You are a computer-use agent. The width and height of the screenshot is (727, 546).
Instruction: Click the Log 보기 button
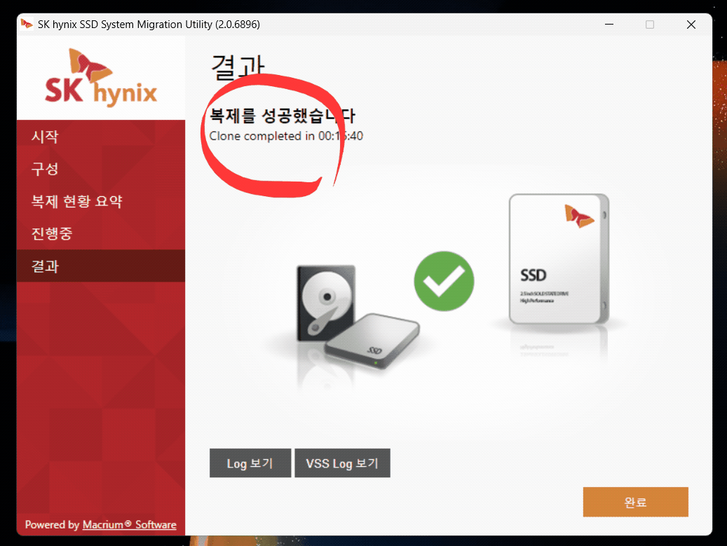coord(250,463)
